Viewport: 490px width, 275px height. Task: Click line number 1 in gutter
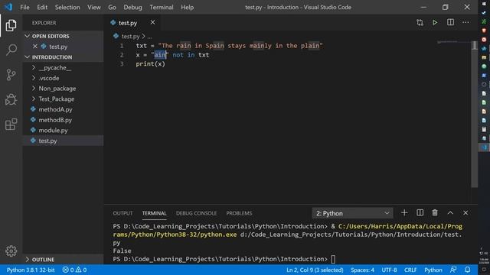(122, 46)
